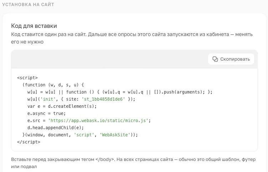This screenshot has width=268, height=172.
Task: Click the line (function (w, d, s, u) {
Action: tap(53, 85)
